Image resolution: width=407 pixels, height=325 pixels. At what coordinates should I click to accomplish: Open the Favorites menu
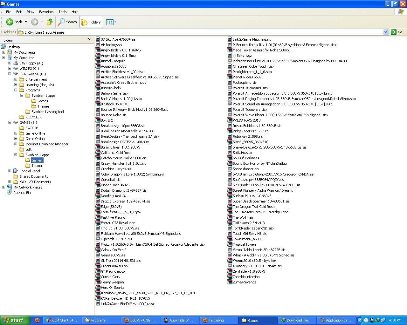[x=46, y=12]
